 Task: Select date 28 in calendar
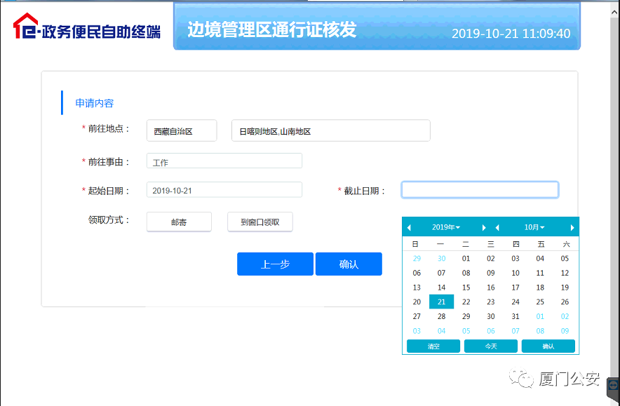pyautogui.click(x=442, y=316)
